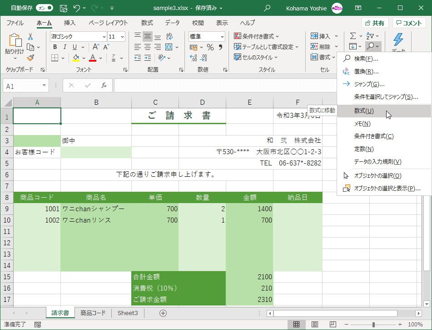Open fill color dropdown arrow
Screen dimensions: 432x330
(x=84, y=58)
